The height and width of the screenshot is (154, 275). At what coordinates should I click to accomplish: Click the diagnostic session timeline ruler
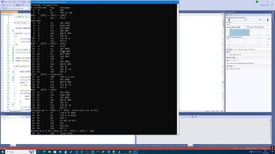click(x=248, y=20)
